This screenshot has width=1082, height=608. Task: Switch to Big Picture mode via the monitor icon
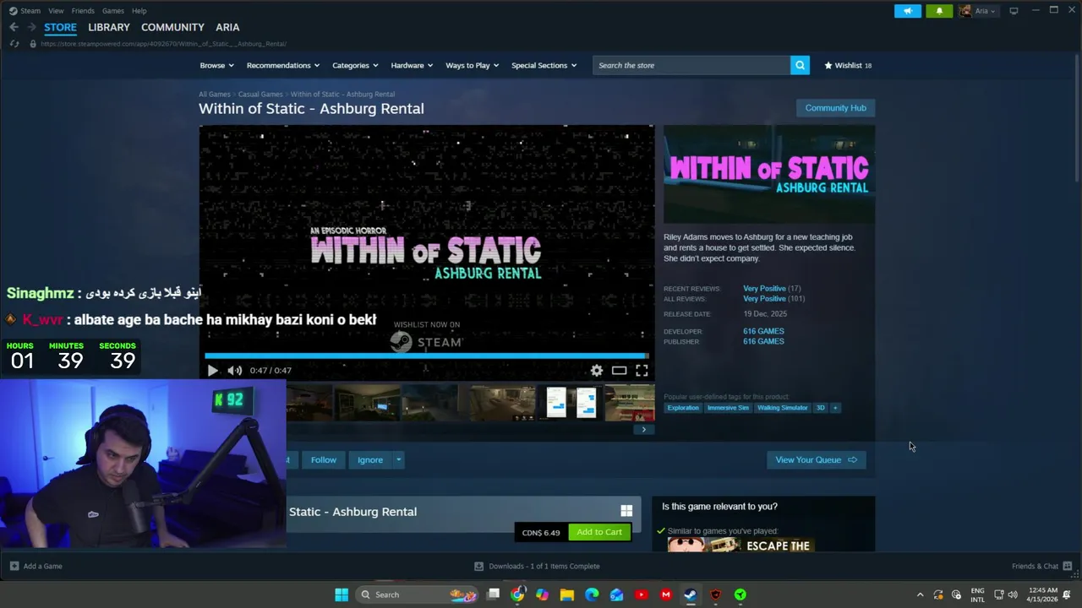point(1014,11)
